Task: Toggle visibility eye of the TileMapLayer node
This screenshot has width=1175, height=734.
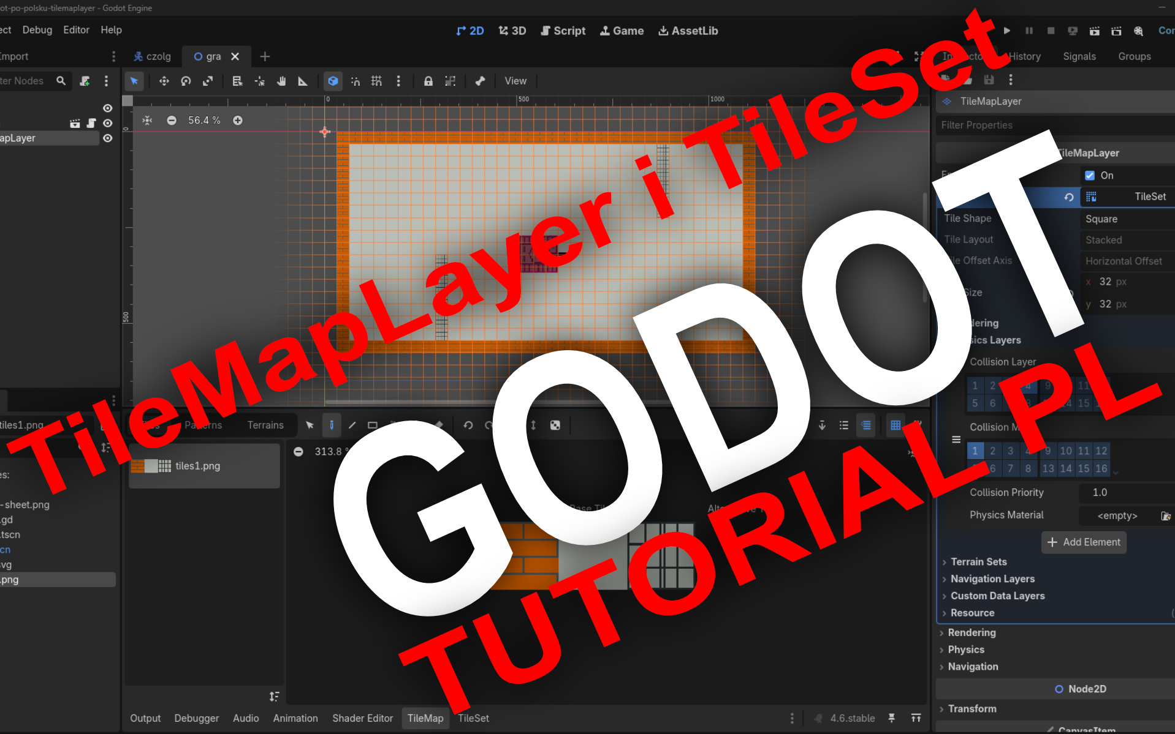Action: pos(108,138)
